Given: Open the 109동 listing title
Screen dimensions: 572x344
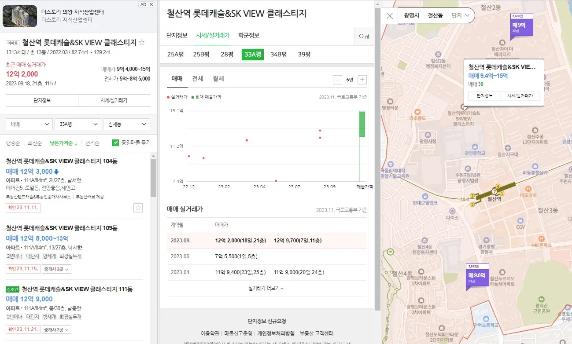Looking at the screenshot, I should coord(62,228).
